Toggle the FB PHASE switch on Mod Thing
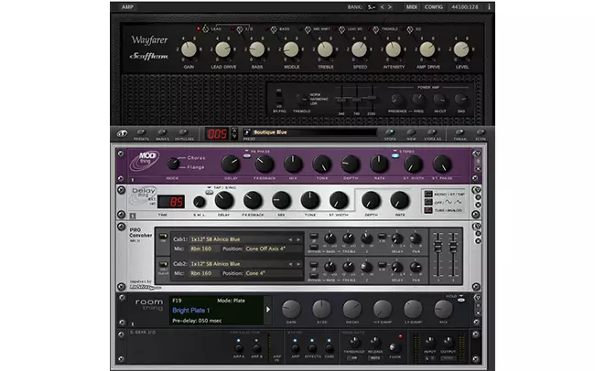The height and width of the screenshot is (371, 595). click(x=247, y=155)
